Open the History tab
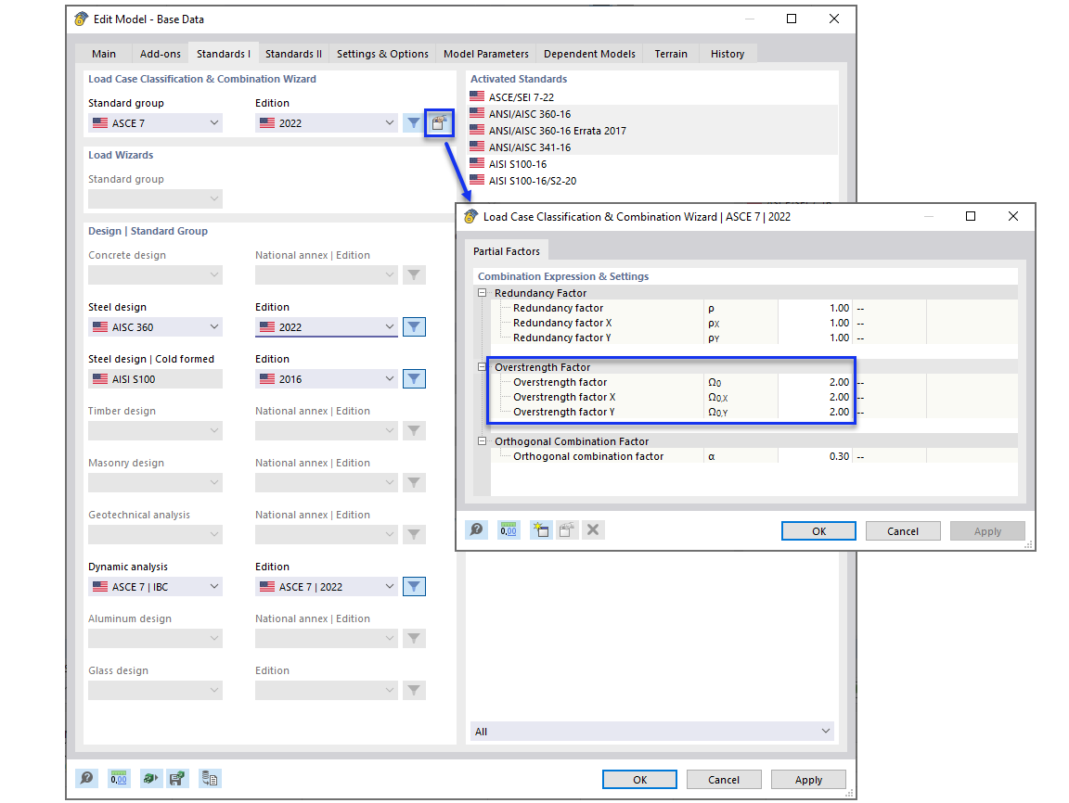The height and width of the screenshot is (803, 1069). [x=728, y=54]
